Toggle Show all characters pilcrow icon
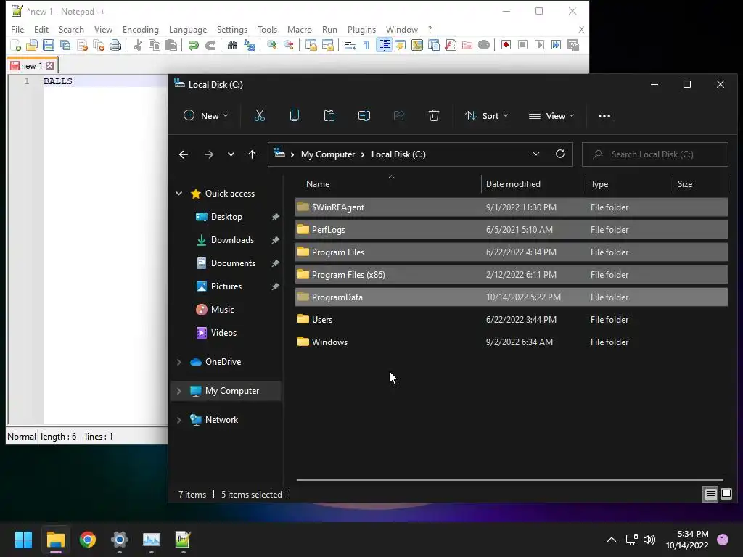The image size is (743, 557). tap(366, 45)
